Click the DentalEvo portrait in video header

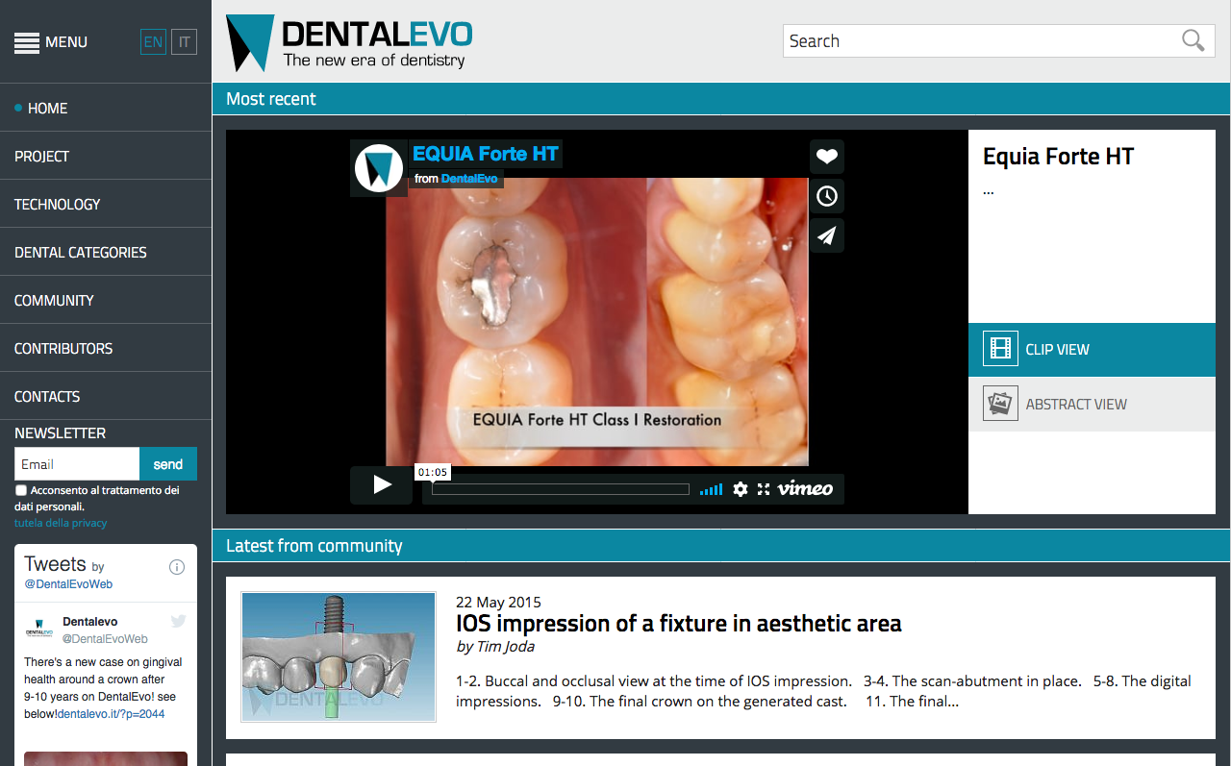coord(379,168)
